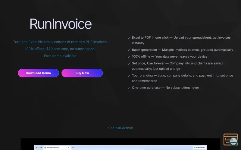Image resolution: width=241 pixels, height=150 pixels.
Task: Click '100% offline, $29 one-time, no subscription.' text
Action: coord(60,49)
